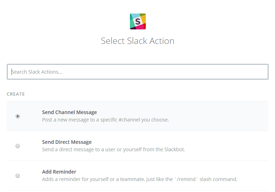Click the Slack logo icon
Viewport: 275px width, 192px height.
138,21
